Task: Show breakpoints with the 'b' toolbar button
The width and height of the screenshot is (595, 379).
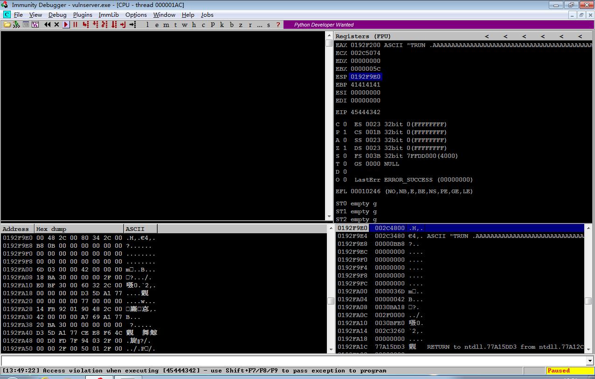Action: coord(231,25)
